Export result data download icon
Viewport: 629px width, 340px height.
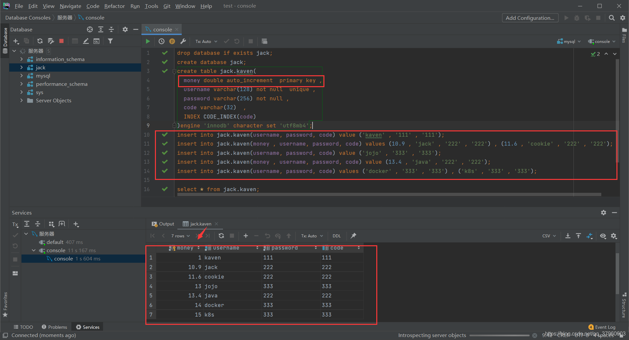(x=568, y=236)
